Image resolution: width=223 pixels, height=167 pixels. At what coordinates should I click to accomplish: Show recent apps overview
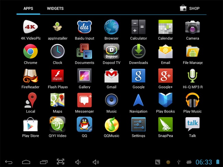44,162
